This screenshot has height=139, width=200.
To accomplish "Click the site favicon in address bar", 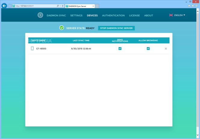I will [x=14, y=6].
